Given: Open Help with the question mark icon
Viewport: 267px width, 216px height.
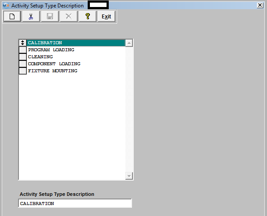Looking at the screenshot, I should (88, 17).
